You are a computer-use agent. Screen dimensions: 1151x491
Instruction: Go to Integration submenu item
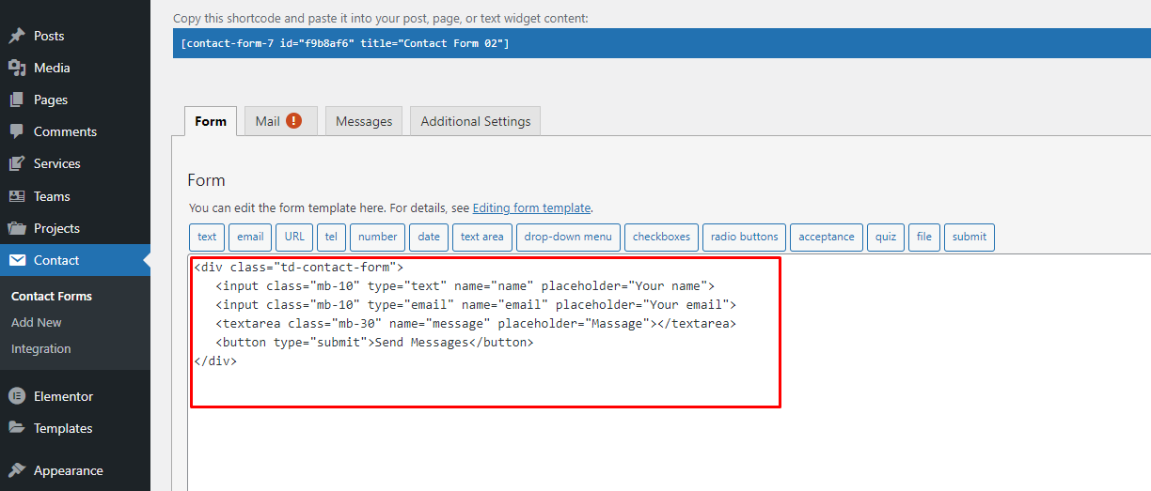coord(41,348)
